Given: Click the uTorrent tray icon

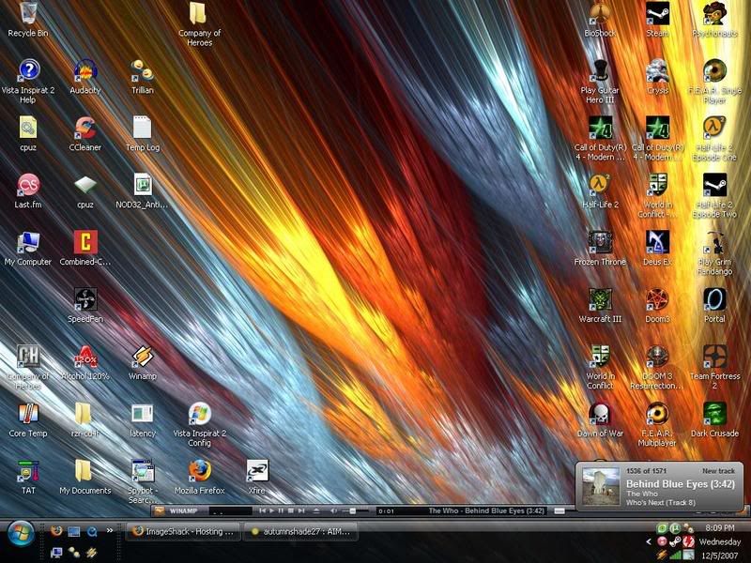Looking at the screenshot, I should click(675, 528).
